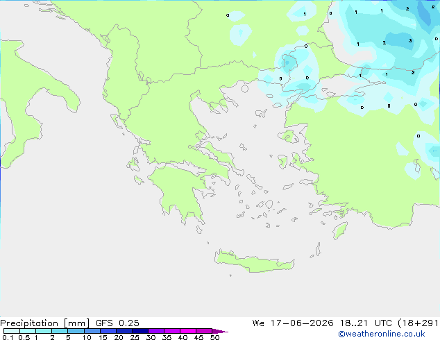Click the '35' legend scale label
Image resolution: width=440 pixels, height=340 pixels.
click(x=167, y=337)
